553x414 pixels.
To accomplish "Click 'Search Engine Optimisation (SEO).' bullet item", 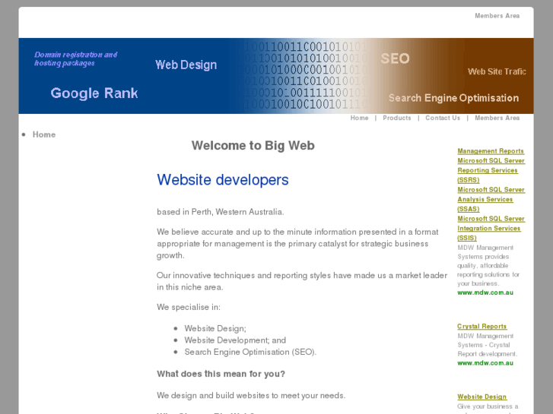I will 250,352.
